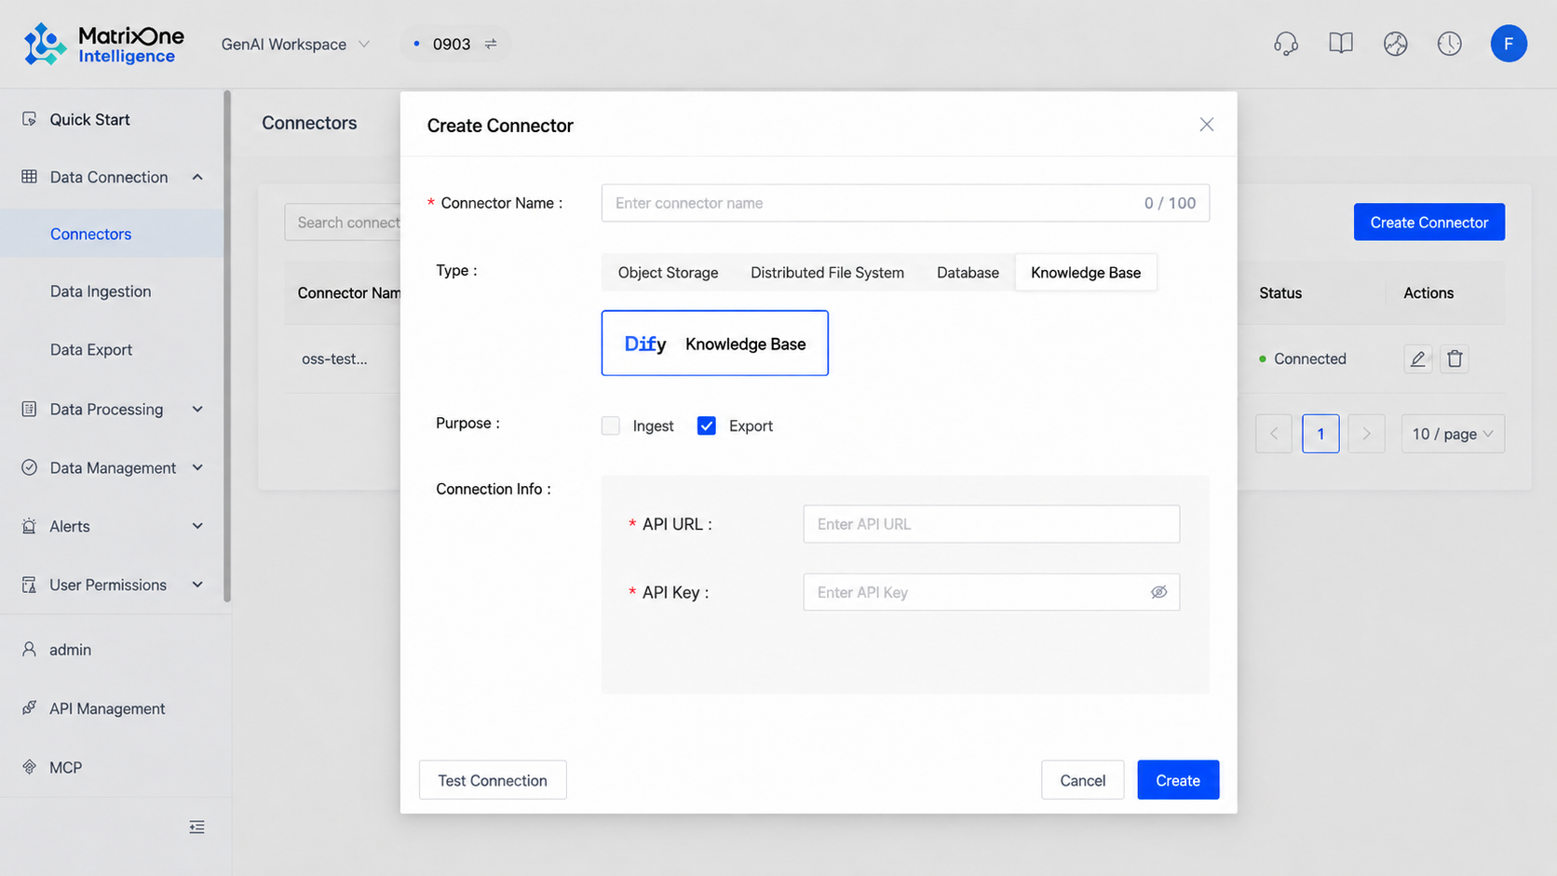Click the Actions column header
Viewport: 1557px width, 876px height.
[1428, 293]
